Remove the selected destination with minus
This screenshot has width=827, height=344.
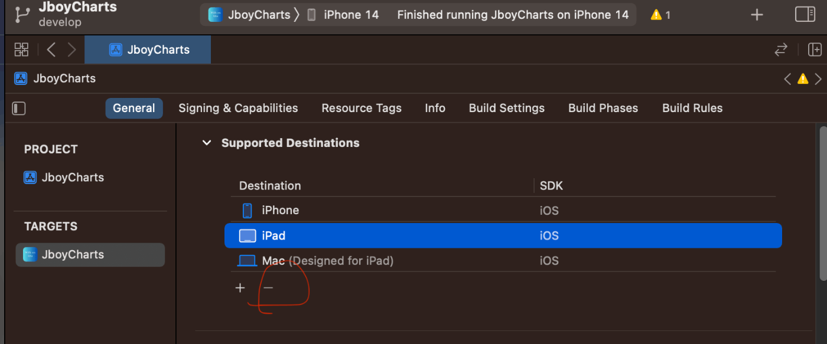[268, 288]
